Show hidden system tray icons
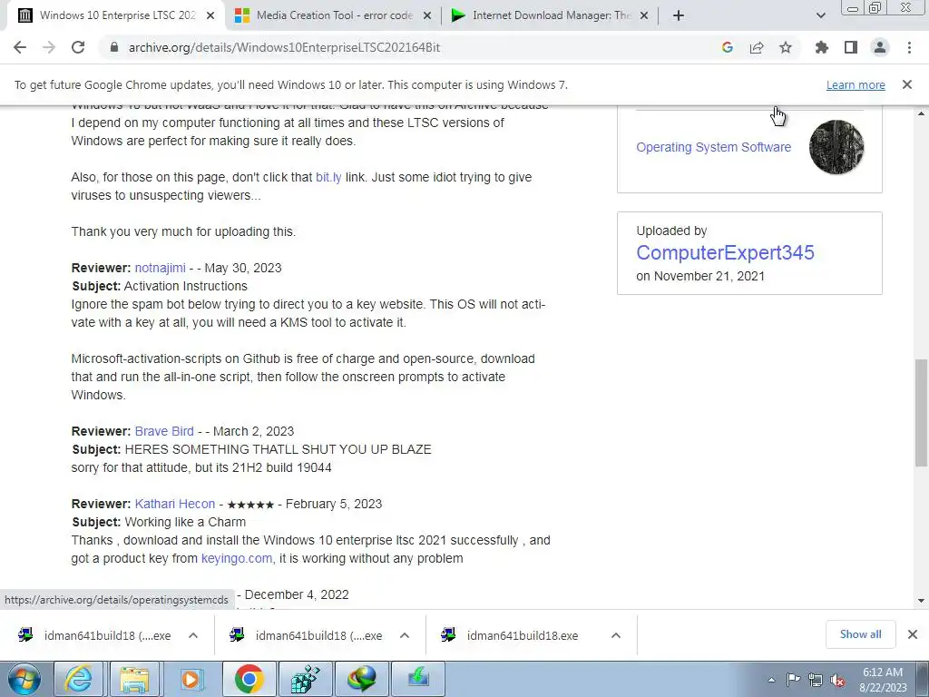The image size is (929, 697). pos(771,680)
